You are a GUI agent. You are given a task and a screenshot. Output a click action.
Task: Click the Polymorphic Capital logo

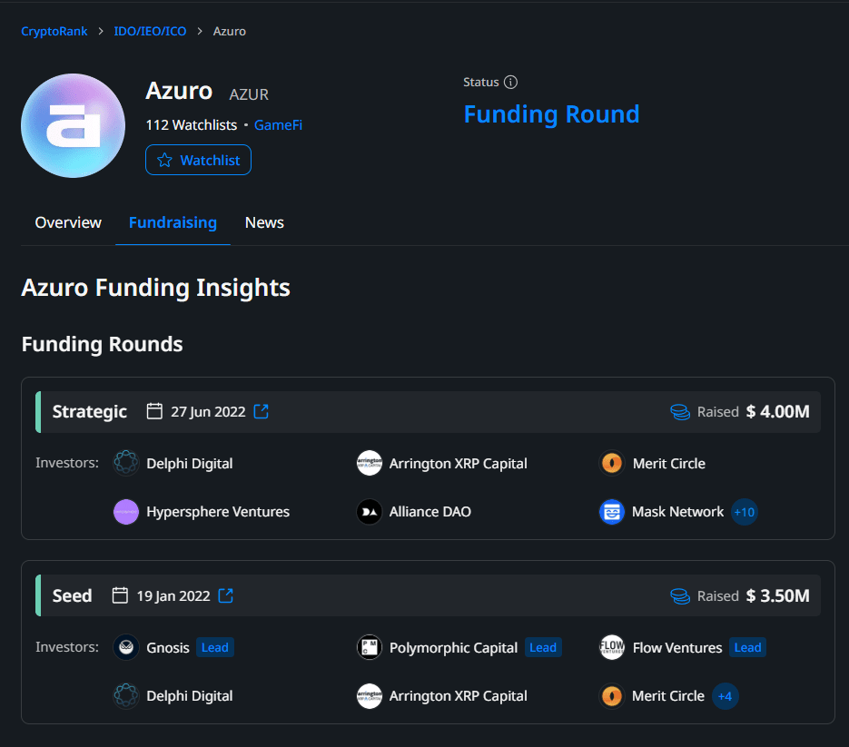[x=370, y=647]
